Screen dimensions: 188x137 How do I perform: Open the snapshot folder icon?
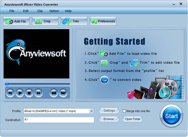click(63, 93)
